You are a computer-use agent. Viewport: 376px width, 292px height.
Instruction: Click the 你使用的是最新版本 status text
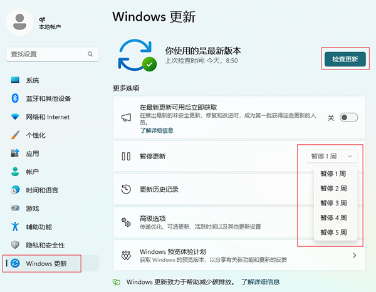[x=203, y=51]
